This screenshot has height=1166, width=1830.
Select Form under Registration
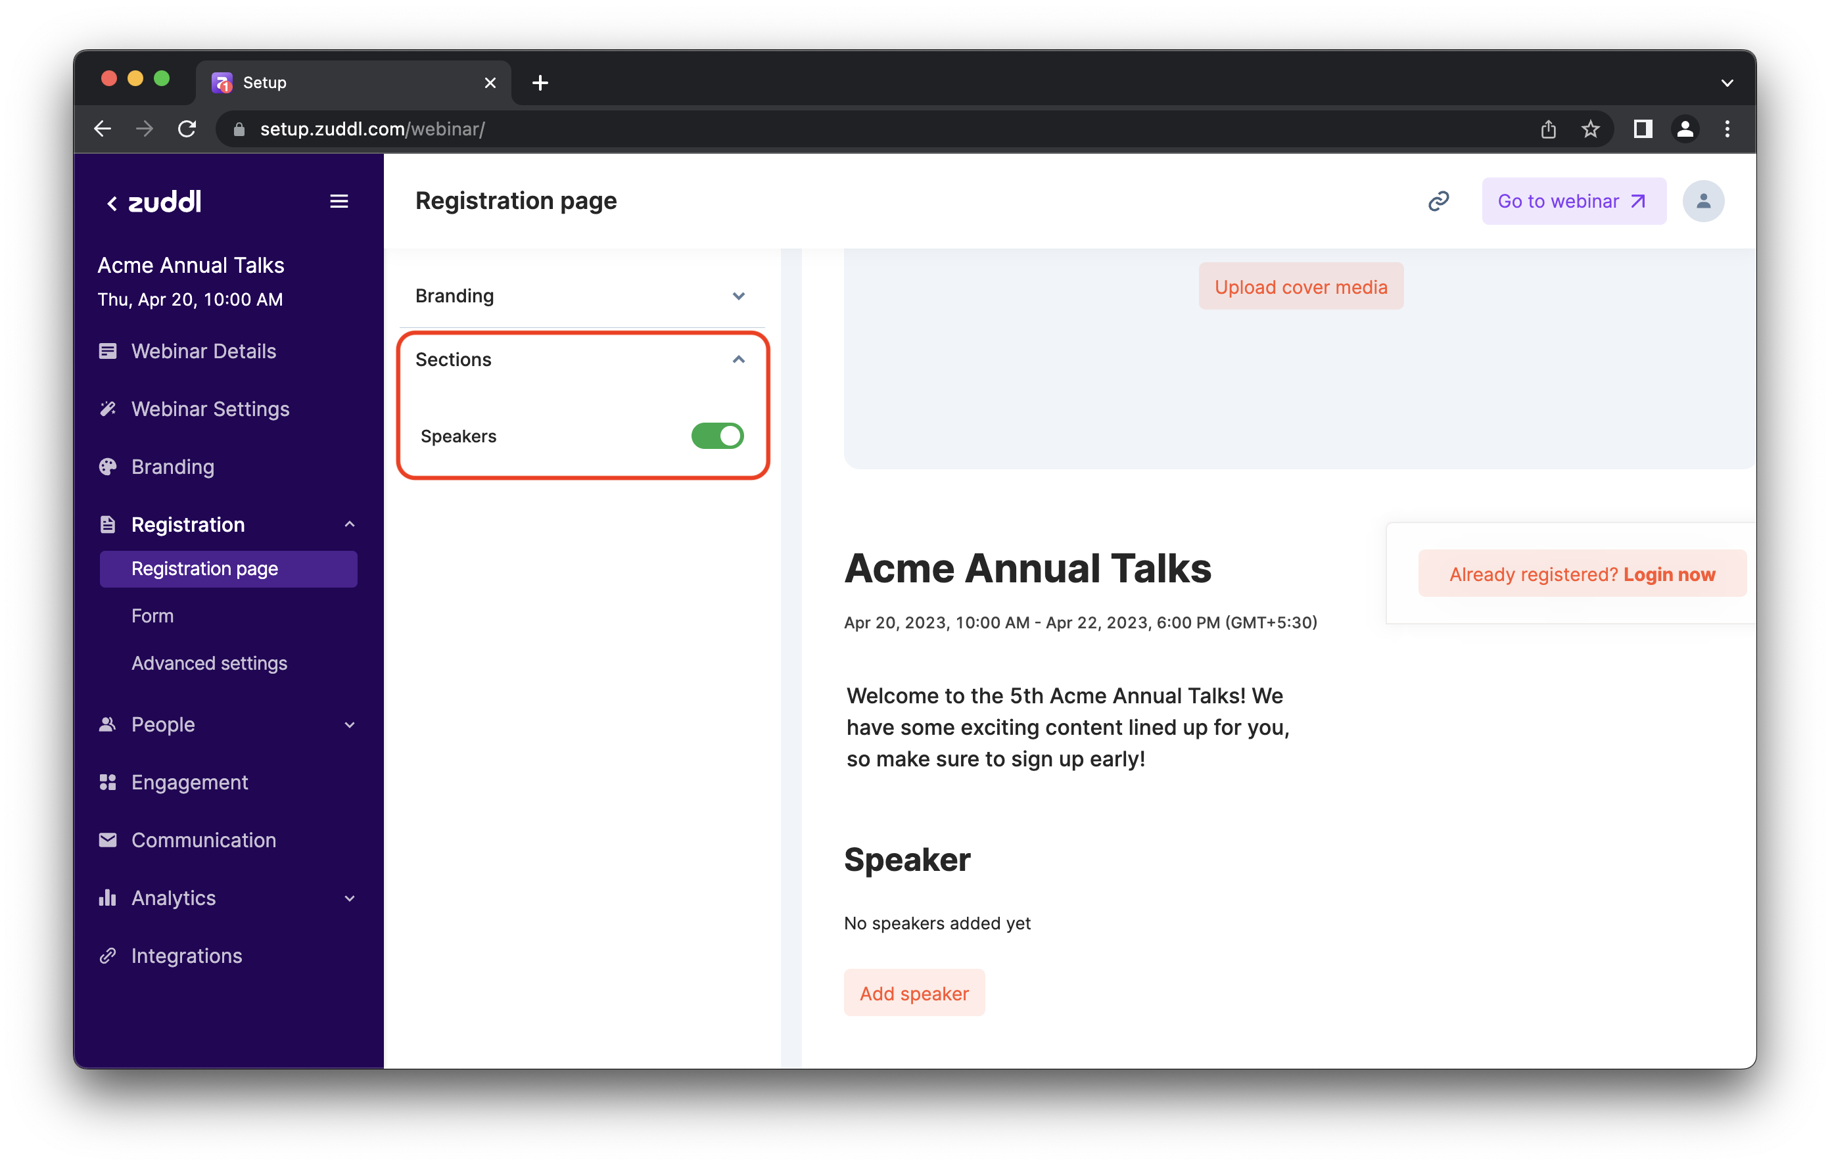[152, 616]
